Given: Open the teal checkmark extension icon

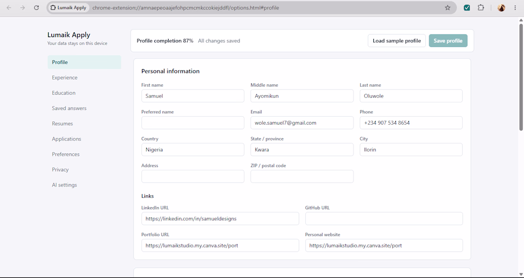Looking at the screenshot, I should click(x=467, y=8).
